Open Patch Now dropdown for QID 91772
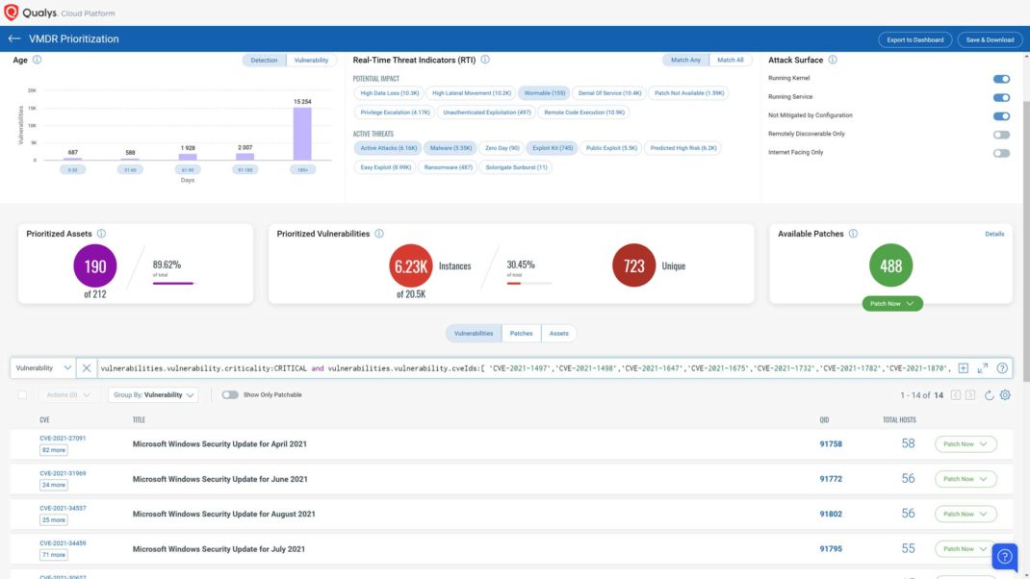This screenshot has width=1030, height=579. pos(965,479)
